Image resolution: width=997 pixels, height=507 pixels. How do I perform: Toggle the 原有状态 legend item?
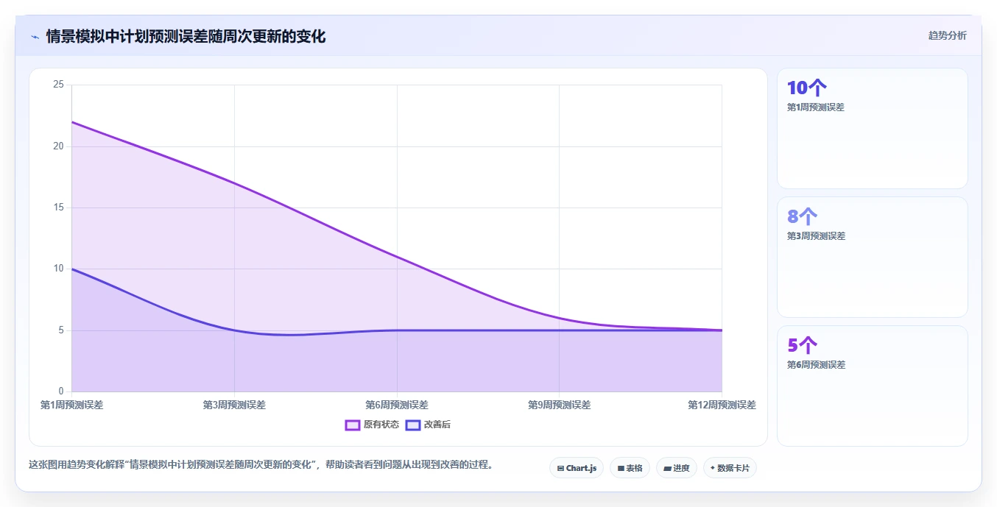[372, 425]
